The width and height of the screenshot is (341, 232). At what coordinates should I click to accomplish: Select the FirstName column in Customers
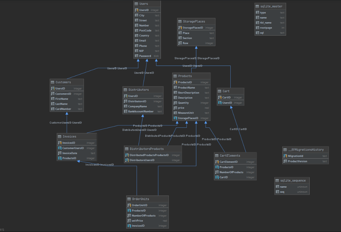(67, 99)
